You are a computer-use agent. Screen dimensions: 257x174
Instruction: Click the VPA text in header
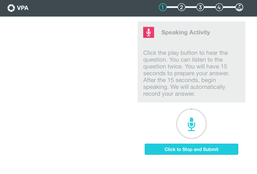(23, 8)
